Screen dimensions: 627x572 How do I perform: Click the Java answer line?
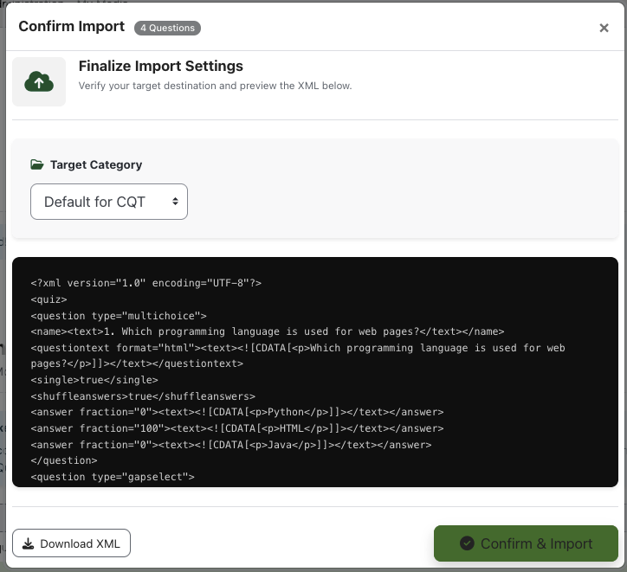tap(231, 445)
